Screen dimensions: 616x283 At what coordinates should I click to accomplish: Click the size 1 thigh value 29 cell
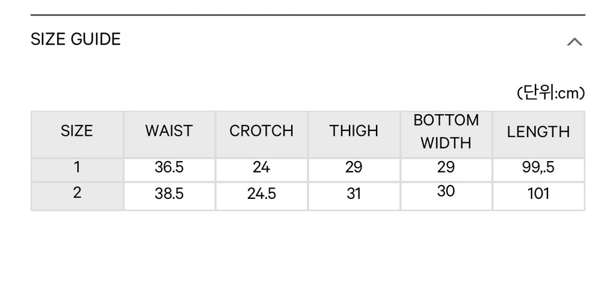(x=354, y=170)
